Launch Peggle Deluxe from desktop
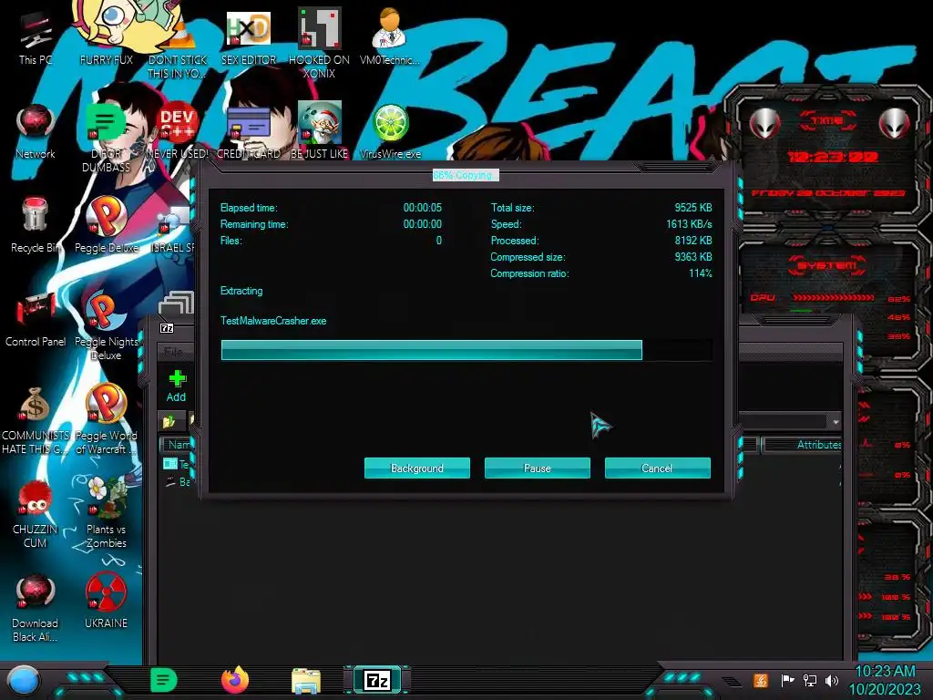This screenshot has width=933, height=700. pyautogui.click(x=107, y=225)
